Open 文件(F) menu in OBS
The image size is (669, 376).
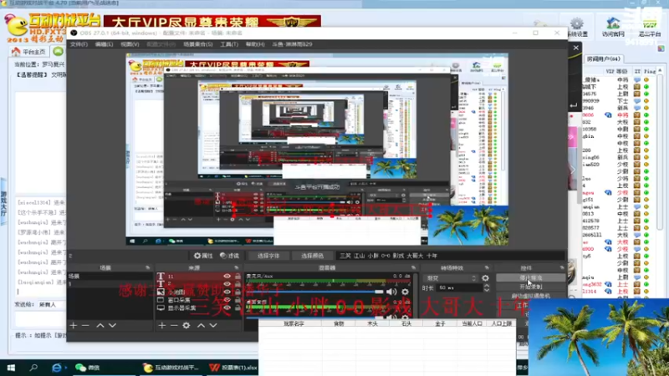pyautogui.click(x=79, y=44)
